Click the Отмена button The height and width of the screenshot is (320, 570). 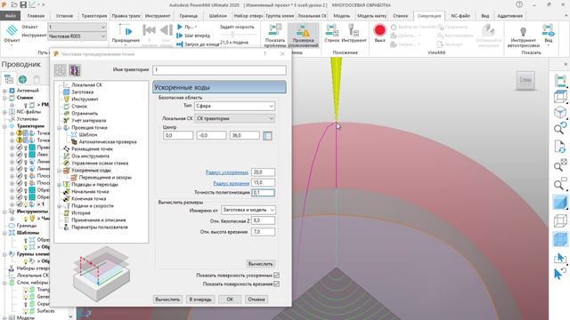(256, 300)
